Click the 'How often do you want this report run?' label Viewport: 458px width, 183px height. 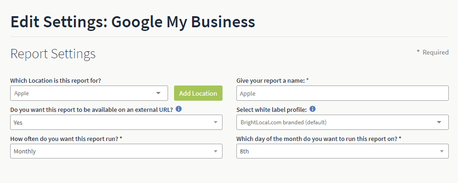[x=66, y=139]
